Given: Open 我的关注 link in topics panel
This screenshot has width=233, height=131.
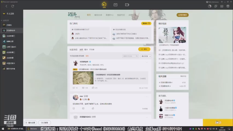Looking at the screenshot, I should click(x=183, y=76).
